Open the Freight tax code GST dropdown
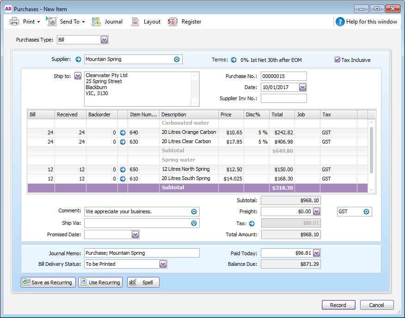This screenshot has height=318, width=405. (366, 212)
